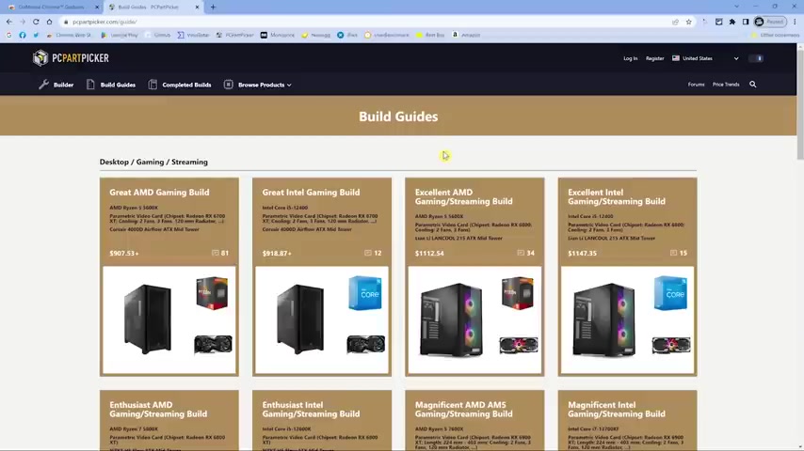Toggle the dark mode switch
Screen dimensions: 804x451
click(x=756, y=58)
